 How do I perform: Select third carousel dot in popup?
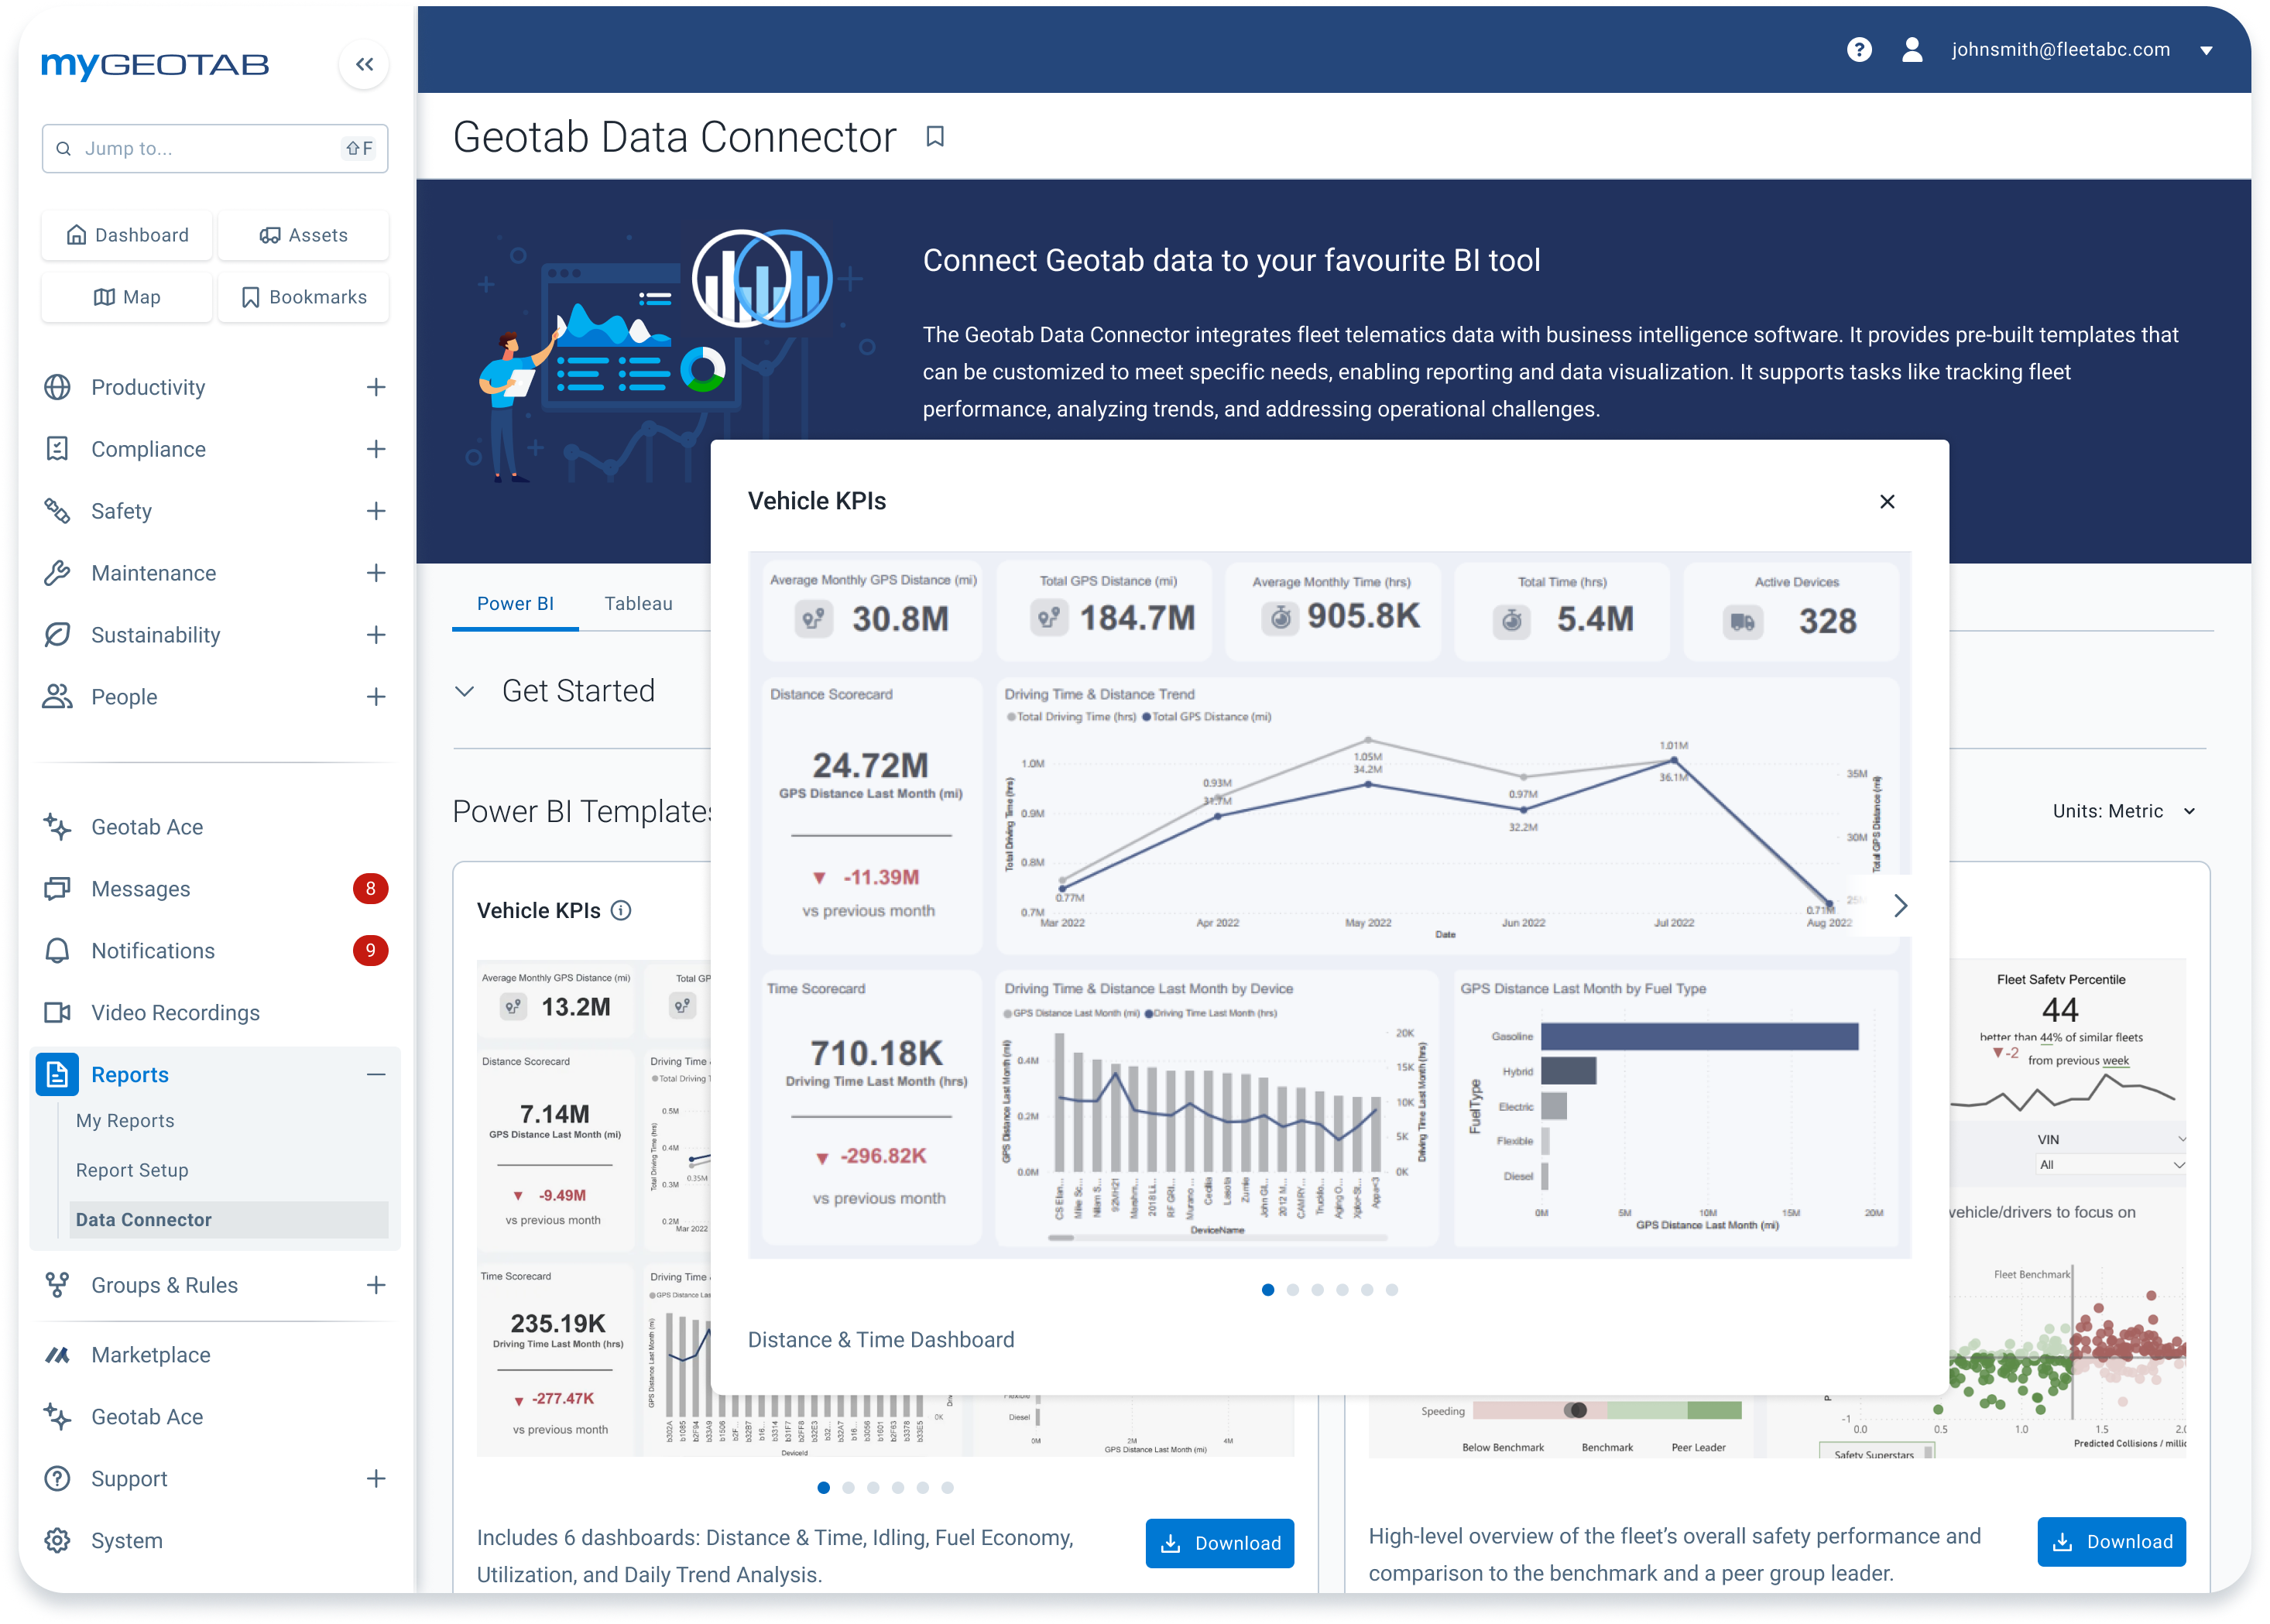pos(1317,1290)
